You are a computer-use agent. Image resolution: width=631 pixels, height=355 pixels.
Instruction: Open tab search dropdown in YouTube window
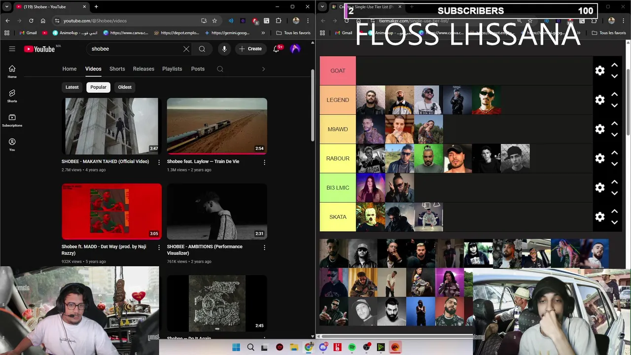pyautogui.click(x=7, y=7)
